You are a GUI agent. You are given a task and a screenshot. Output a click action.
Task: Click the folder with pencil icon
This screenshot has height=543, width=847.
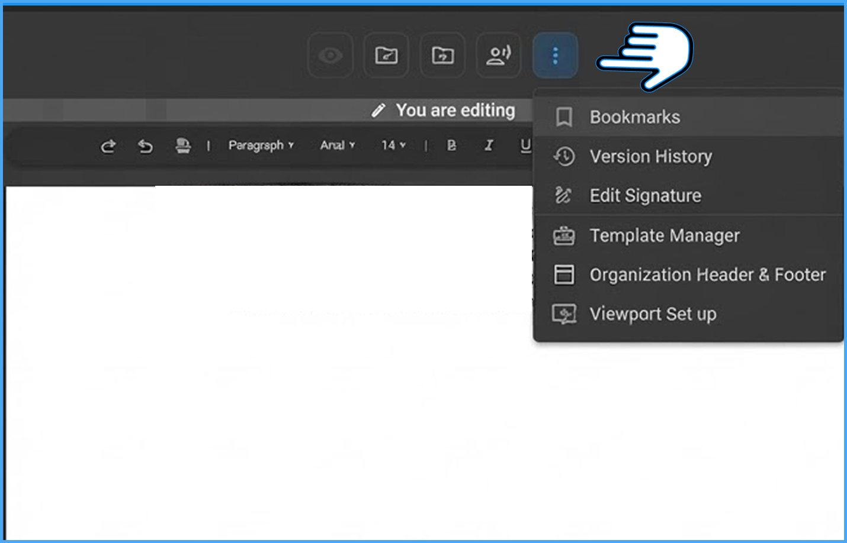coord(386,56)
